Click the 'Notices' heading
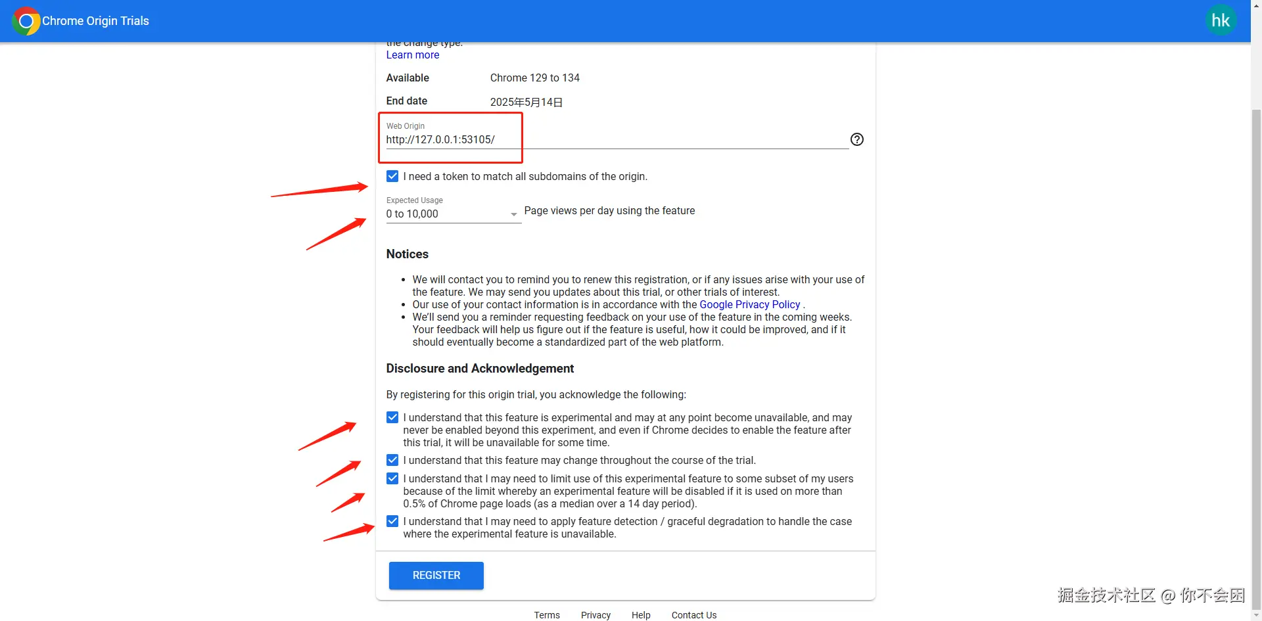This screenshot has width=1262, height=621. tap(408, 254)
